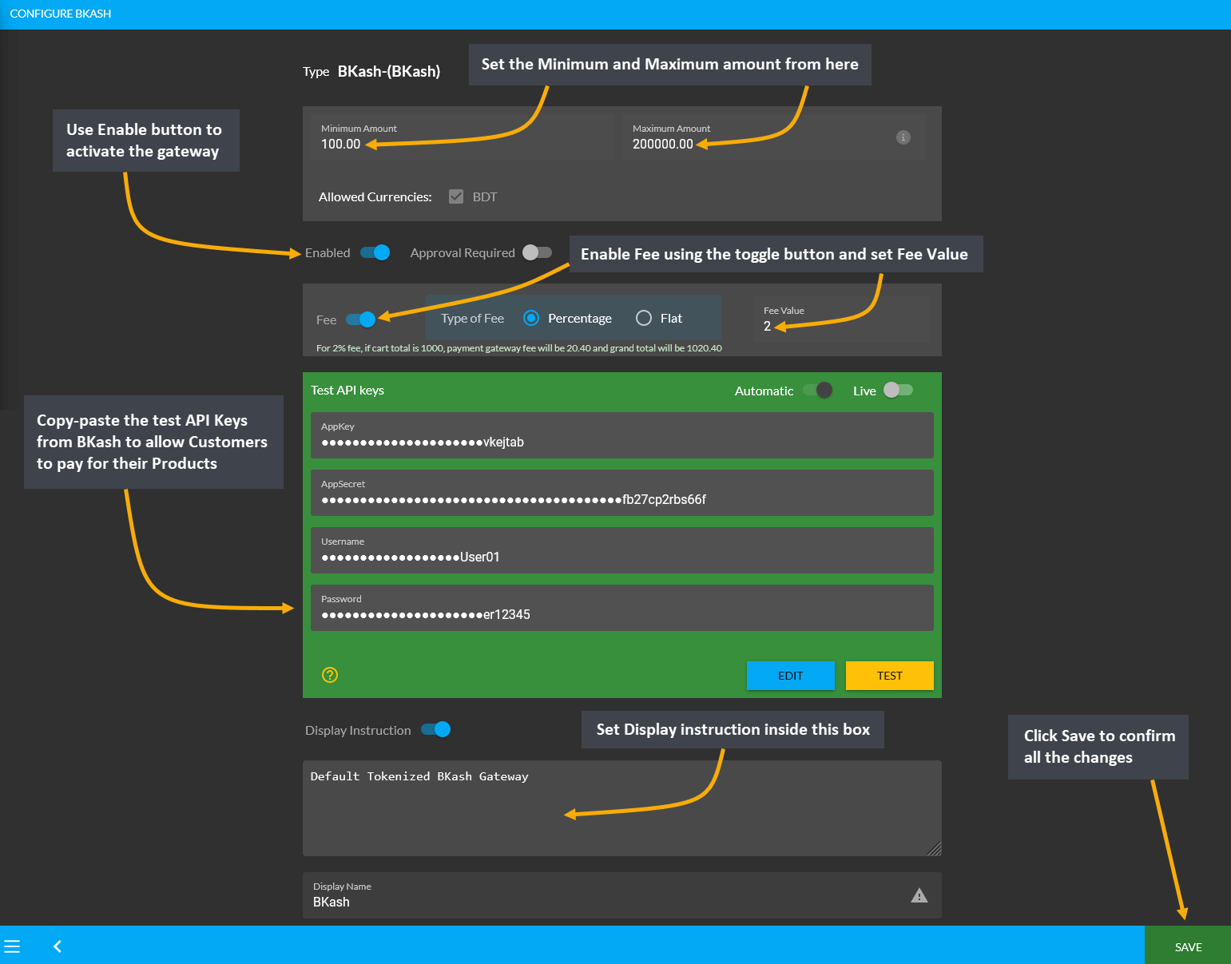Toggle the BDT currency checkbox
The width and height of the screenshot is (1231, 964).
[456, 196]
